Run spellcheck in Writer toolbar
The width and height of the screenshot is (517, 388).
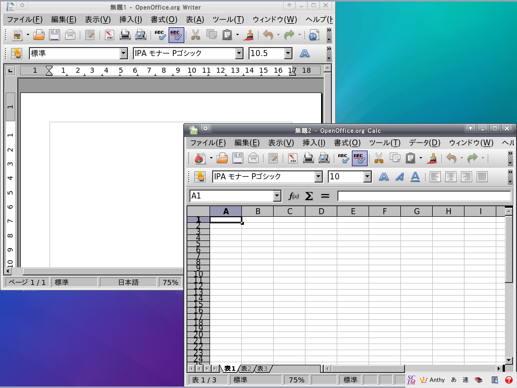coord(160,35)
